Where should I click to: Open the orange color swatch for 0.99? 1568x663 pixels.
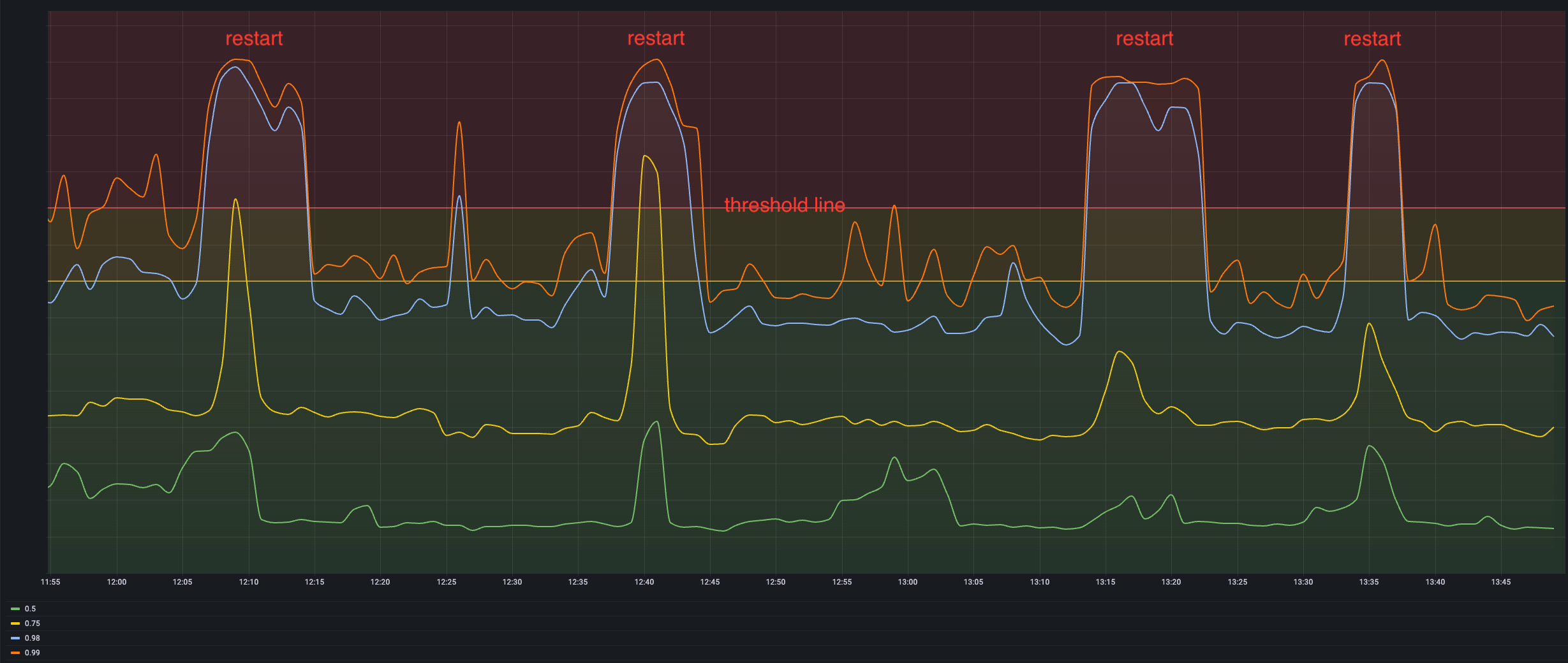click(x=15, y=653)
